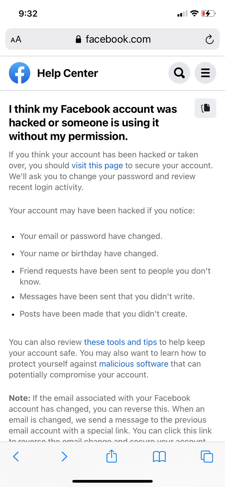The height and width of the screenshot is (487, 225).
Task: Open Safari reader text size AA
Action: click(16, 39)
